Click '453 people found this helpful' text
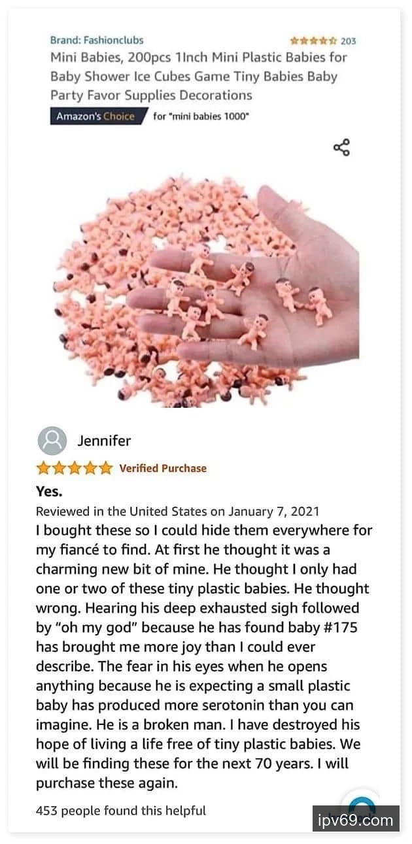 click(121, 811)
